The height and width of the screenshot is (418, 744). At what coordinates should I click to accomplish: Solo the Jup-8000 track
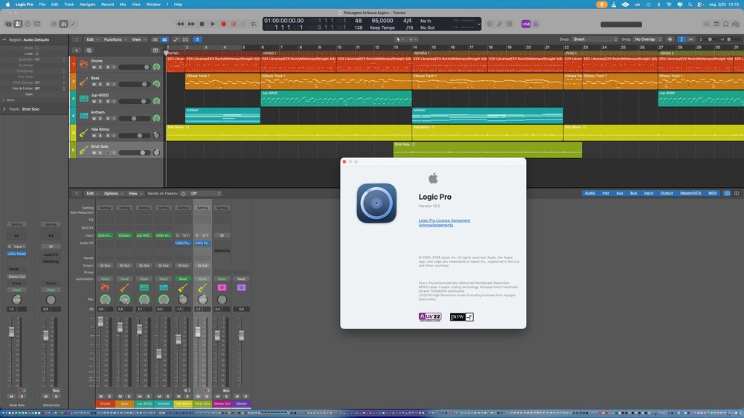coord(100,101)
